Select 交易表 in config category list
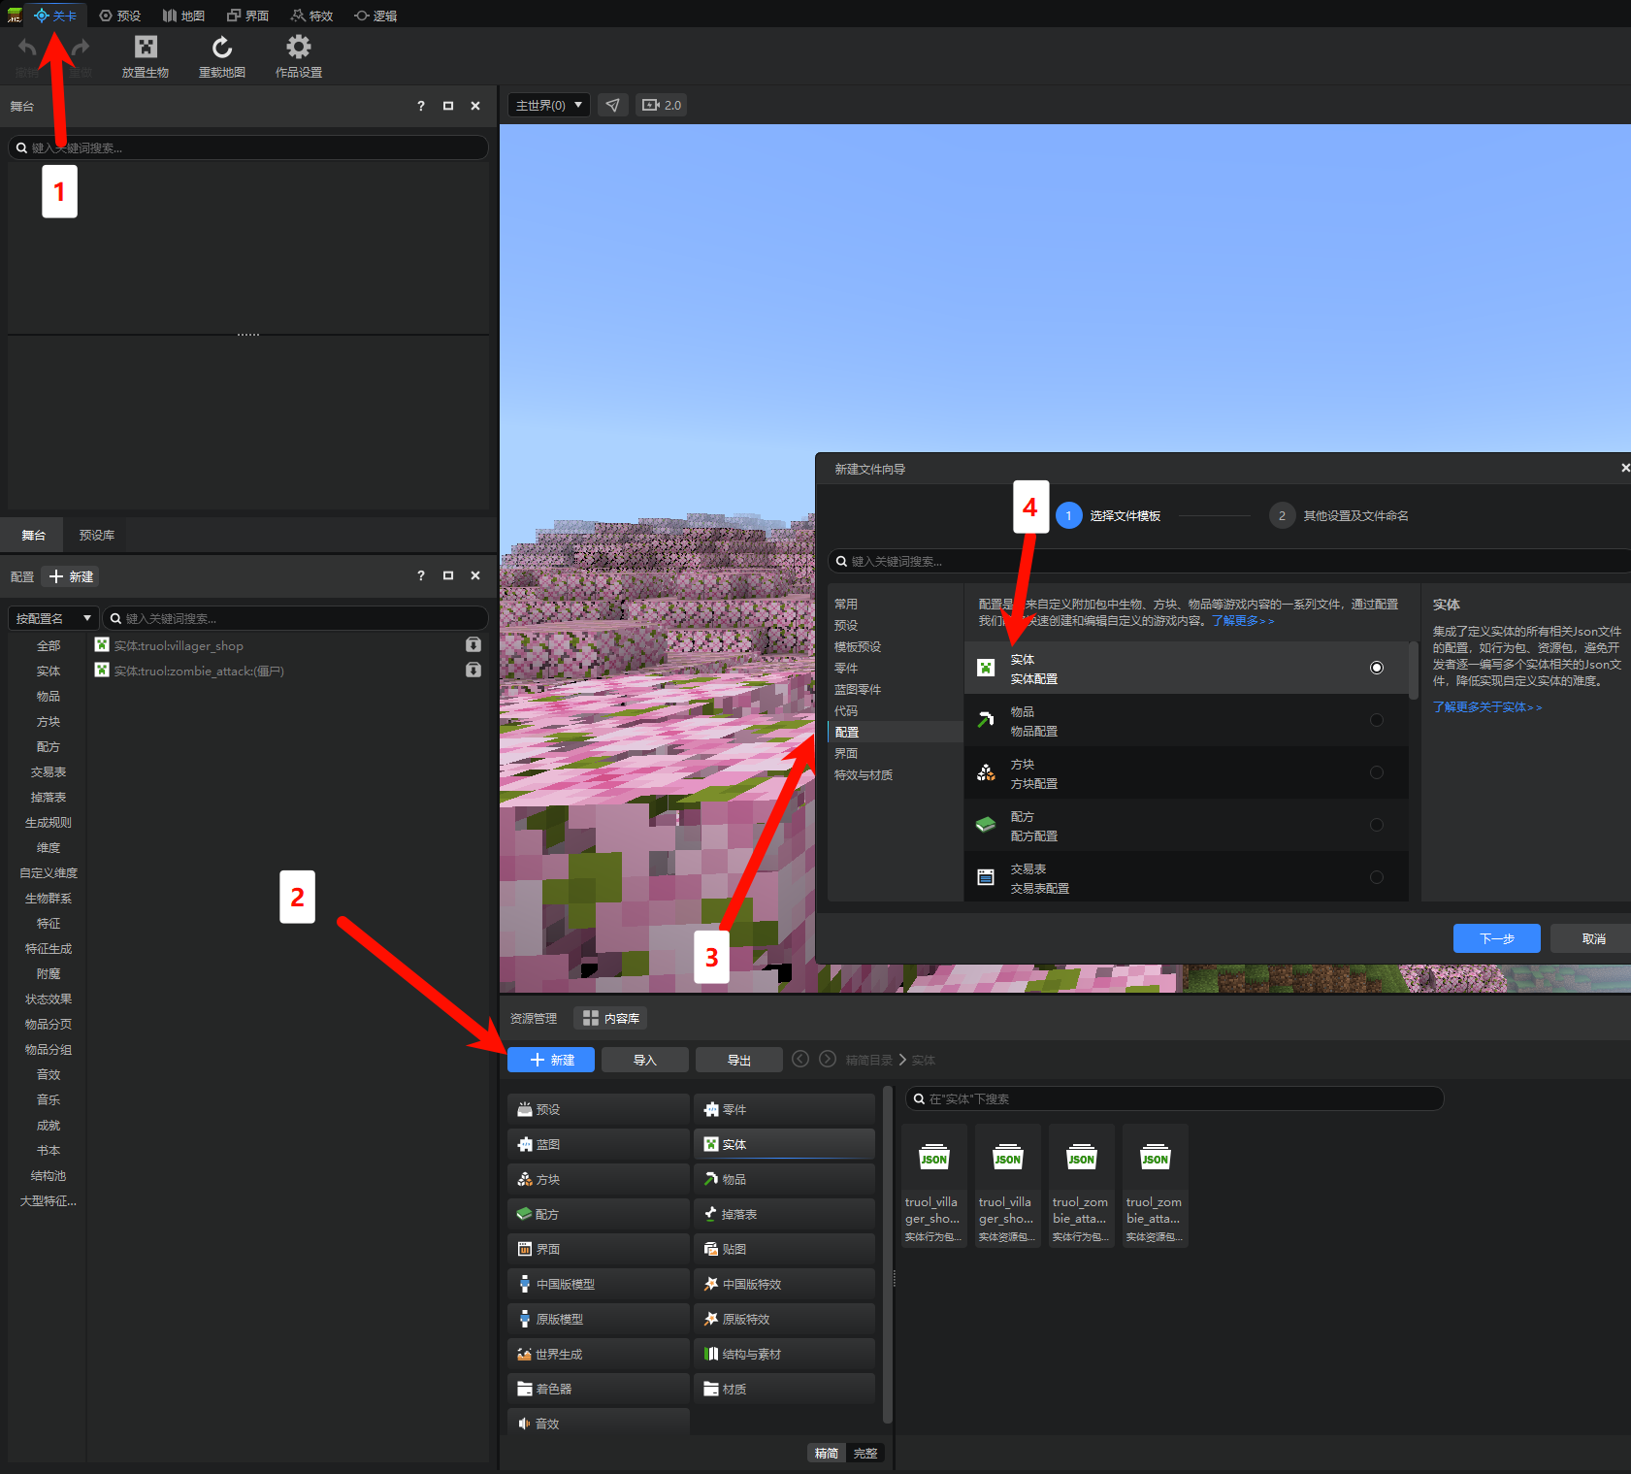 click(49, 771)
